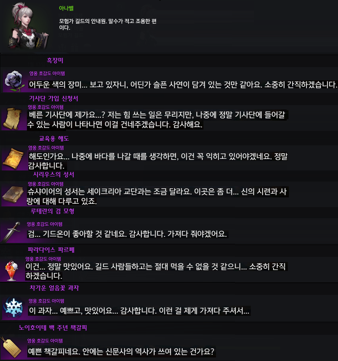Click the 파라다이스 파르페 parfait icon
The image size is (338, 361).
point(12,270)
